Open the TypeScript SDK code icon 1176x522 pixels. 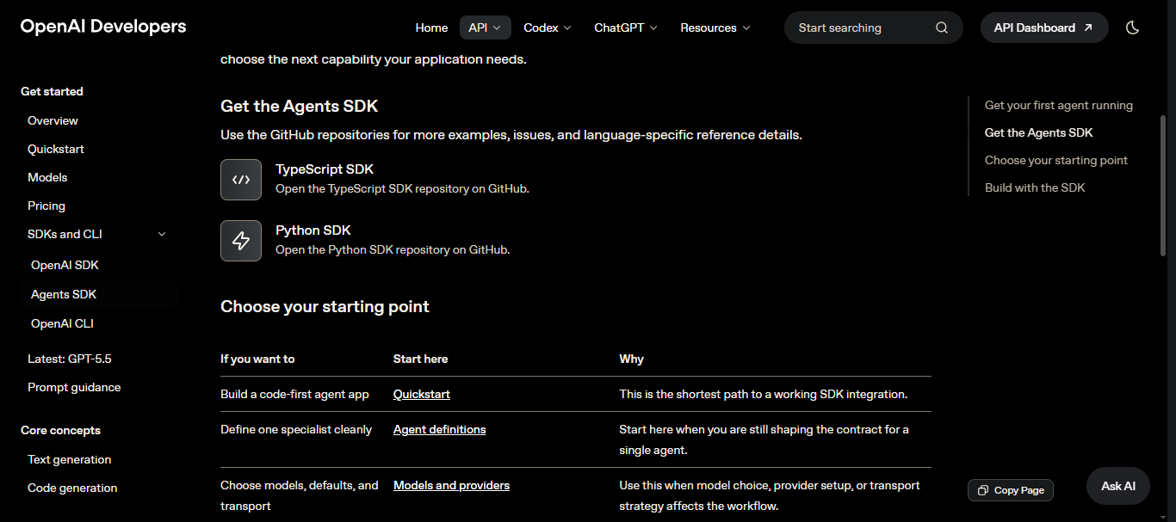pyautogui.click(x=241, y=180)
